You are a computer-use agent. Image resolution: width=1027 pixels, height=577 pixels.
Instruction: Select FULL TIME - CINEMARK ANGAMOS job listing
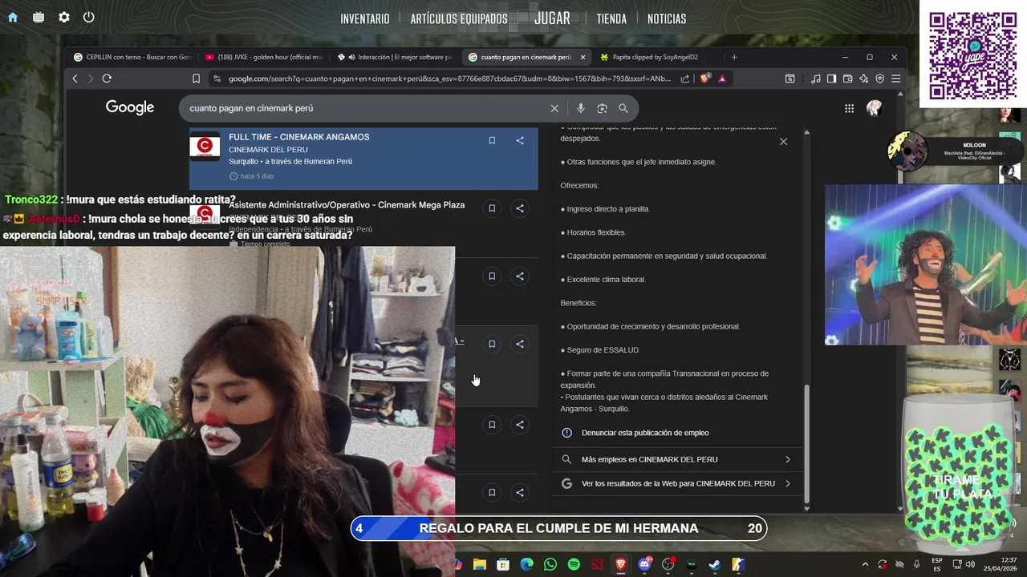pos(363,159)
